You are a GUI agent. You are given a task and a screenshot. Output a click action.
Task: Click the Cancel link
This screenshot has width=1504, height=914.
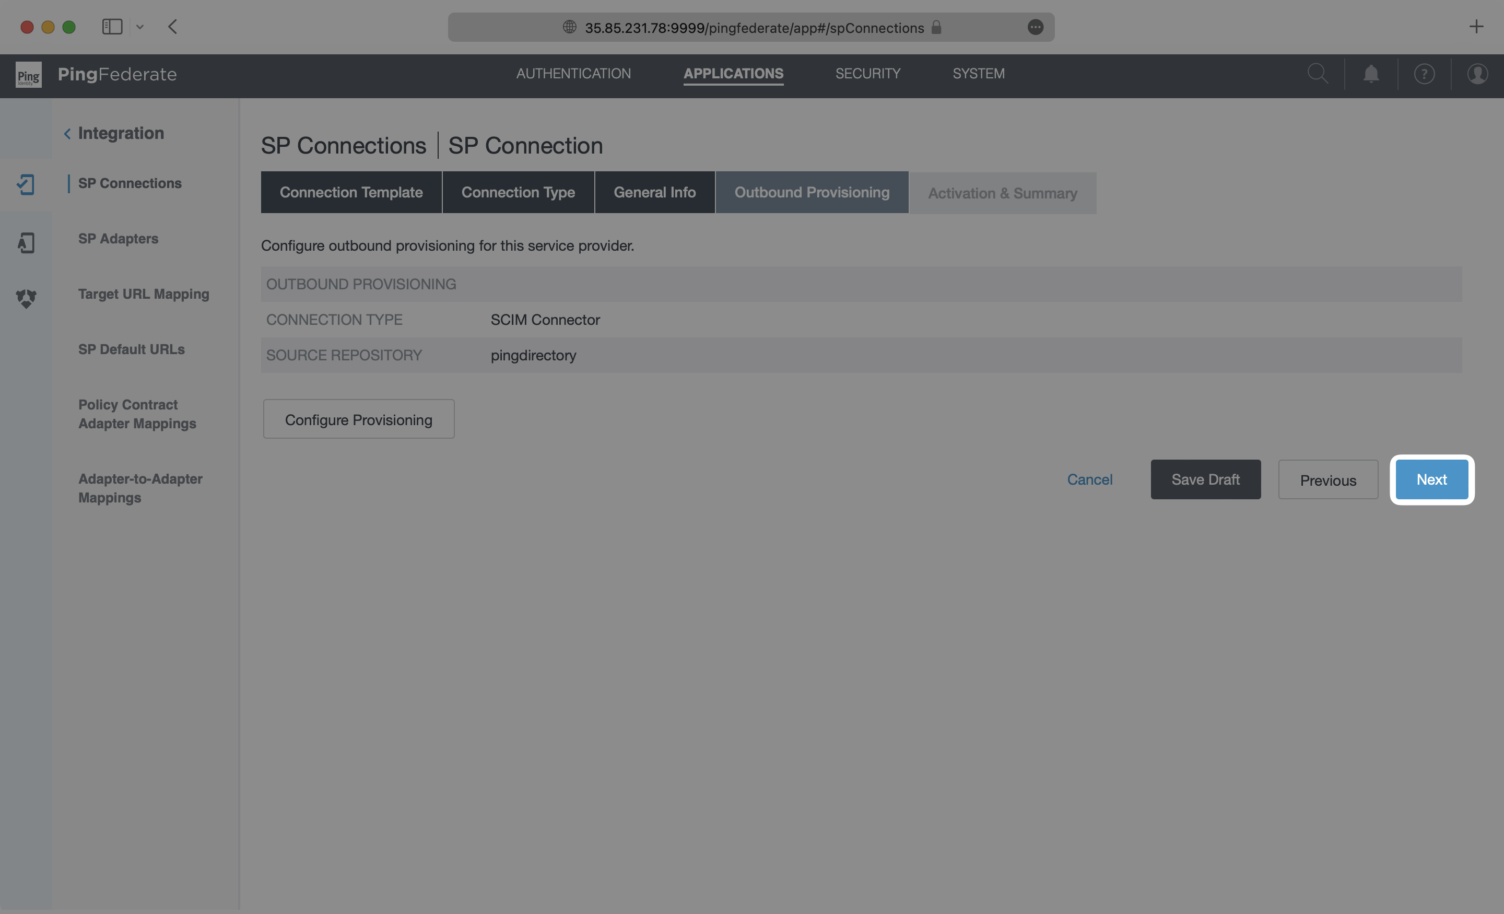coord(1090,479)
